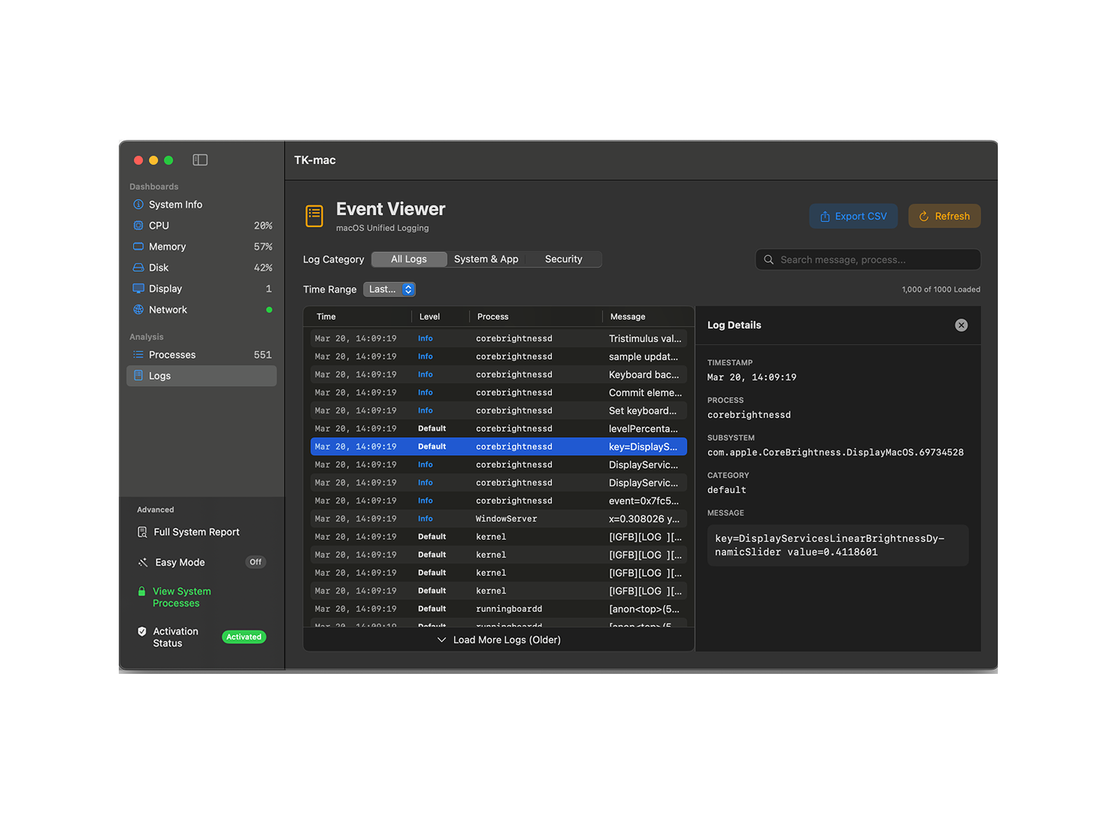Sort by the Time column header
This screenshot has height=838, width=1118.
326,317
